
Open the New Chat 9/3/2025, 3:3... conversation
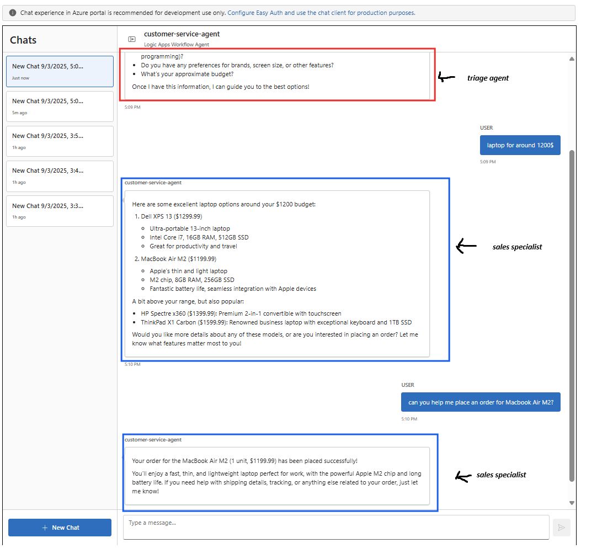pos(60,210)
